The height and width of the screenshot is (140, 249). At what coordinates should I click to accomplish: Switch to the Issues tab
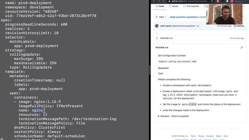click(174, 6)
